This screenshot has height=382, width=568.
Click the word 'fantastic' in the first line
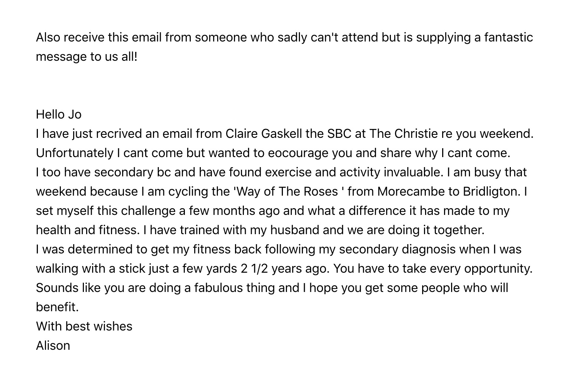point(509,37)
